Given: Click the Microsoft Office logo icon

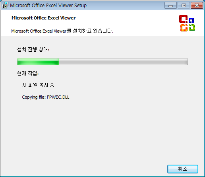Looking at the screenshot, I should pyautogui.click(x=187, y=23).
